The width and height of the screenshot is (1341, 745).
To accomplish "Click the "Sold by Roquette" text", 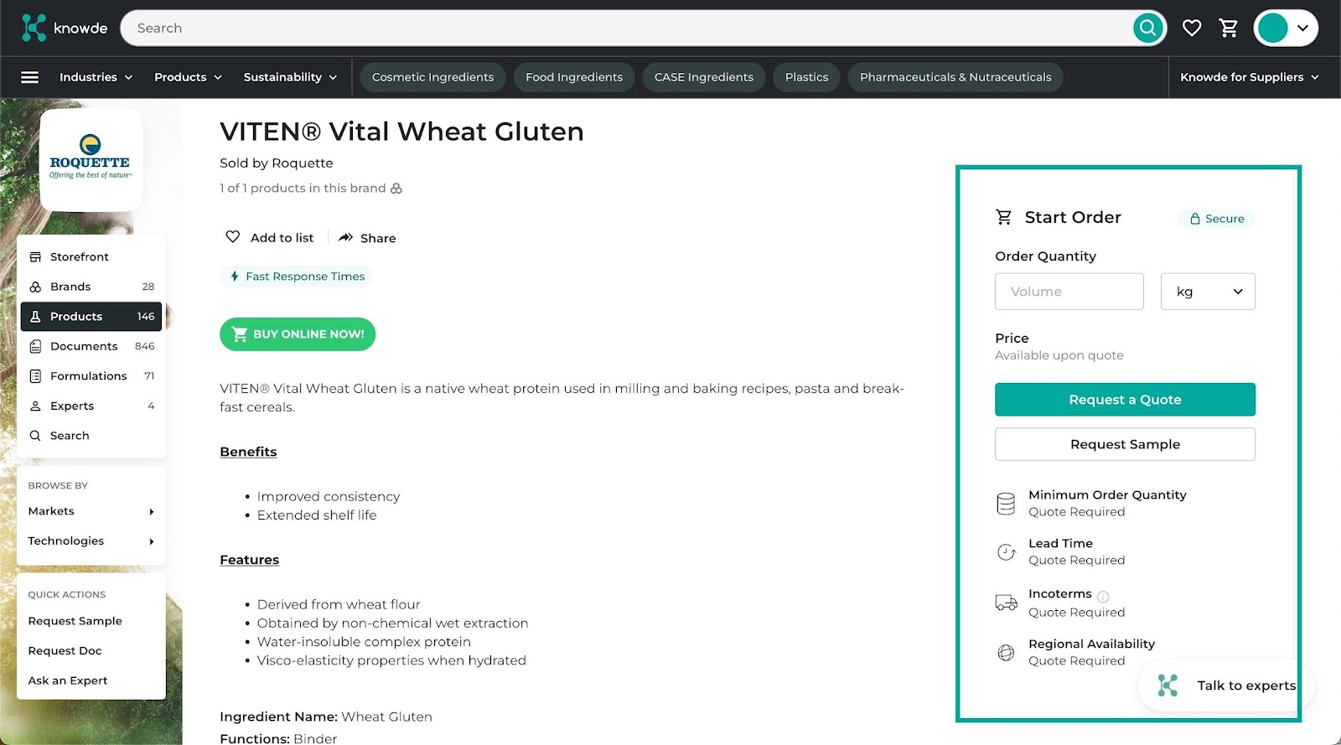I will point(277,163).
